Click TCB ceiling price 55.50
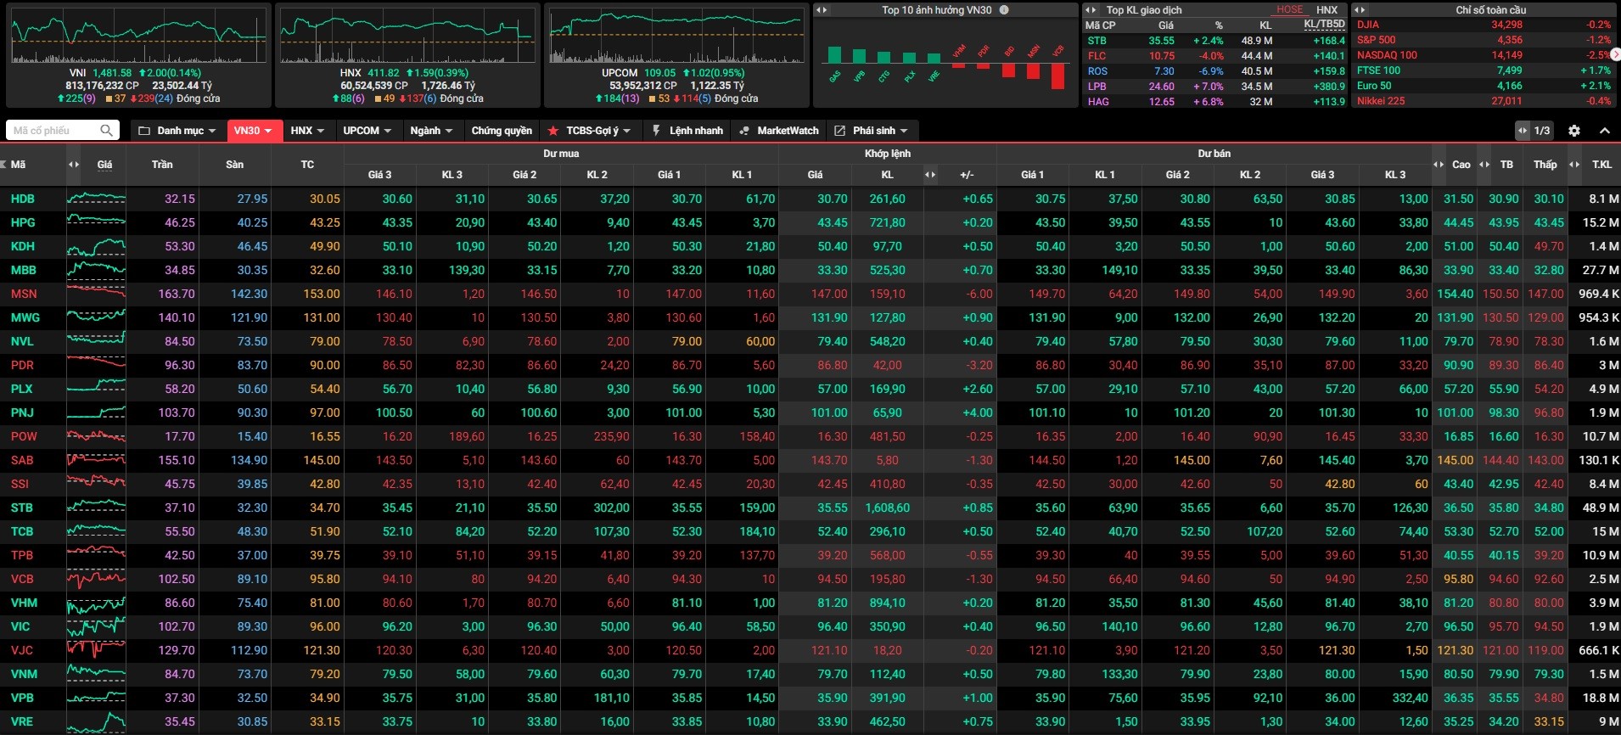This screenshot has width=1621, height=735. tap(180, 531)
